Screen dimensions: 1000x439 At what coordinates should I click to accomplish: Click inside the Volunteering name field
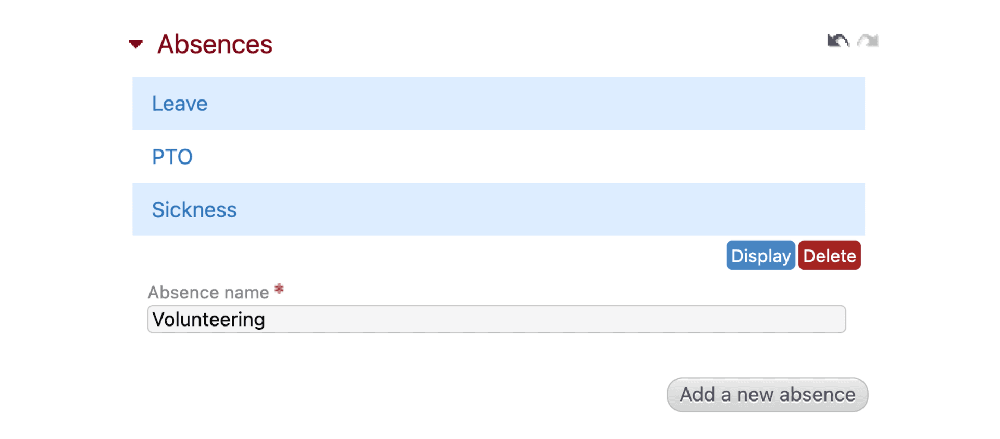(495, 319)
